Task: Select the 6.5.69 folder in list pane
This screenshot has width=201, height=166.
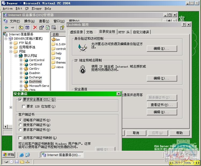Action: [x=59, y=44]
